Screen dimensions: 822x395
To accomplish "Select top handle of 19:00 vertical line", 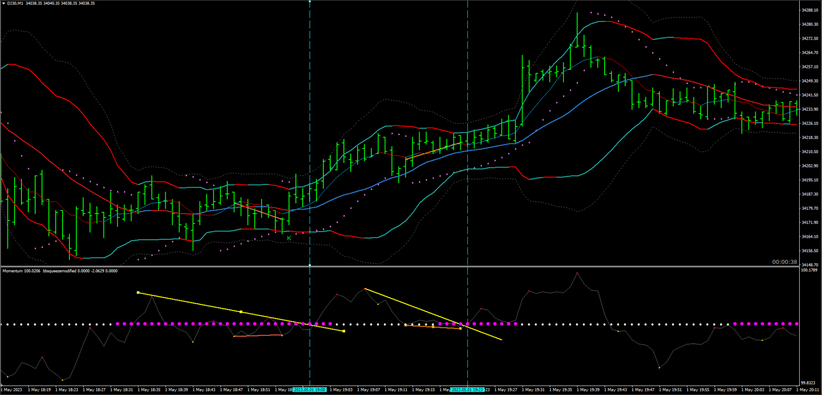I will point(310,1).
